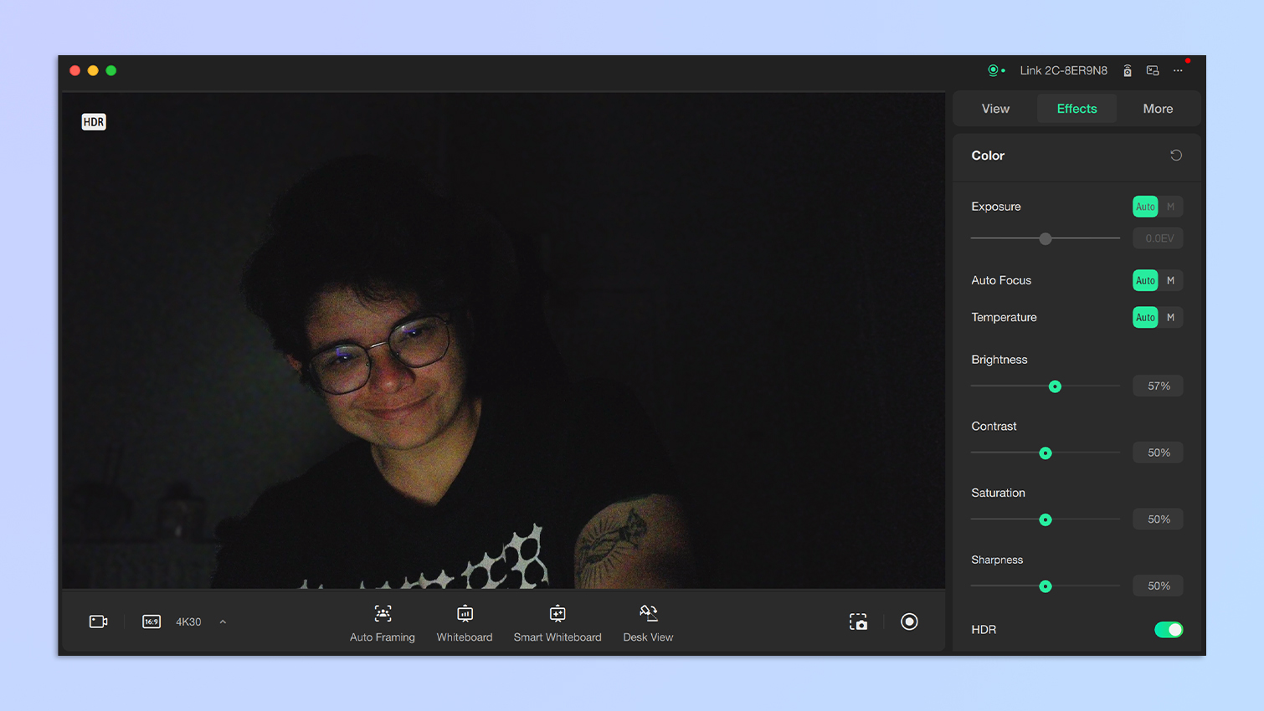Image resolution: width=1264 pixels, height=711 pixels.
Task: Activate the Whiteboard mode icon
Action: (x=465, y=623)
